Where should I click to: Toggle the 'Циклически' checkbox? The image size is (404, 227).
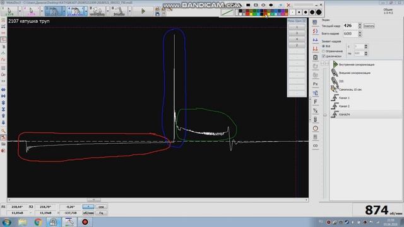pyautogui.click(x=324, y=56)
